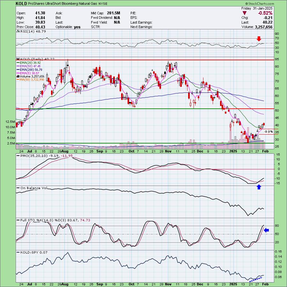
Task: Click the -9.9% annotation label
Action: (x=269, y=132)
